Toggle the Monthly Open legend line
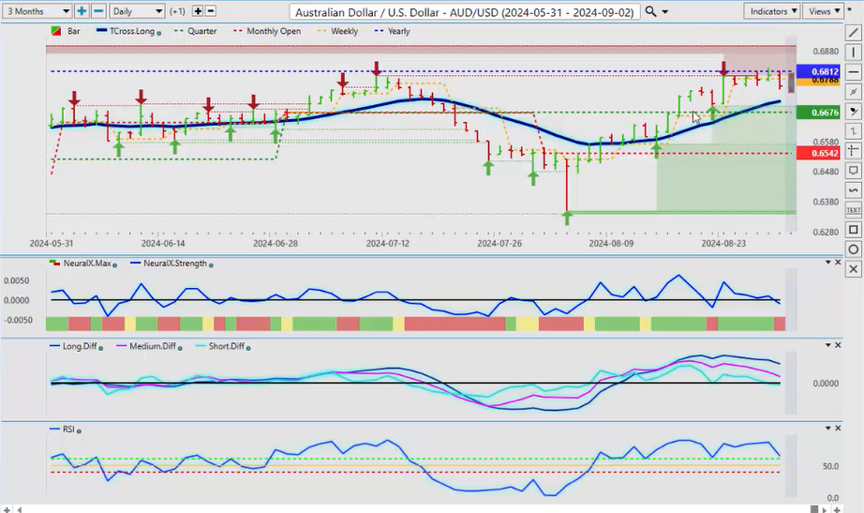The height and width of the screenshot is (513, 864). (273, 31)
